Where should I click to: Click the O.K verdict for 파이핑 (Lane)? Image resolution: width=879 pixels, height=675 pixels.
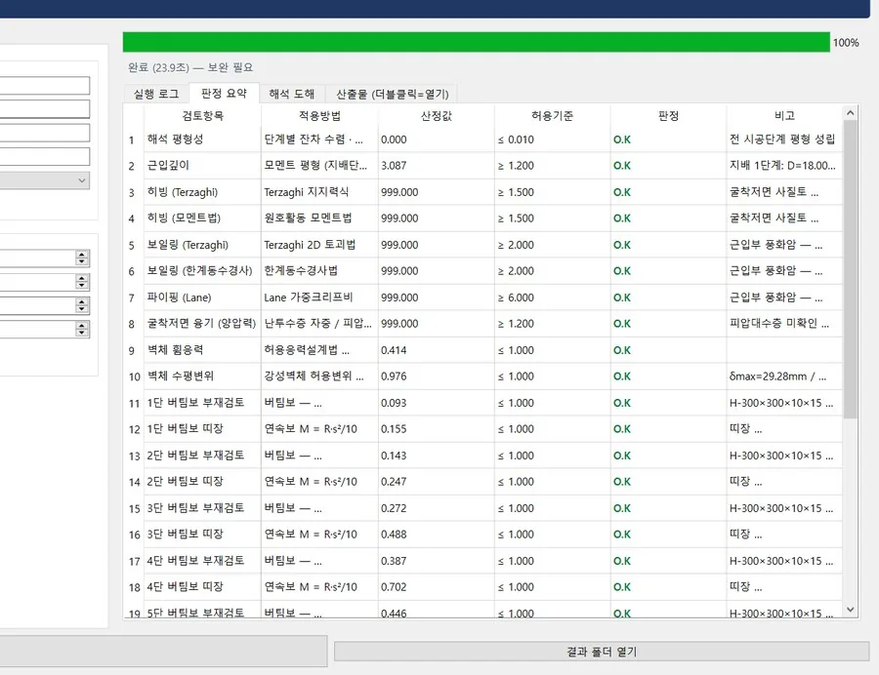point(668,298)
